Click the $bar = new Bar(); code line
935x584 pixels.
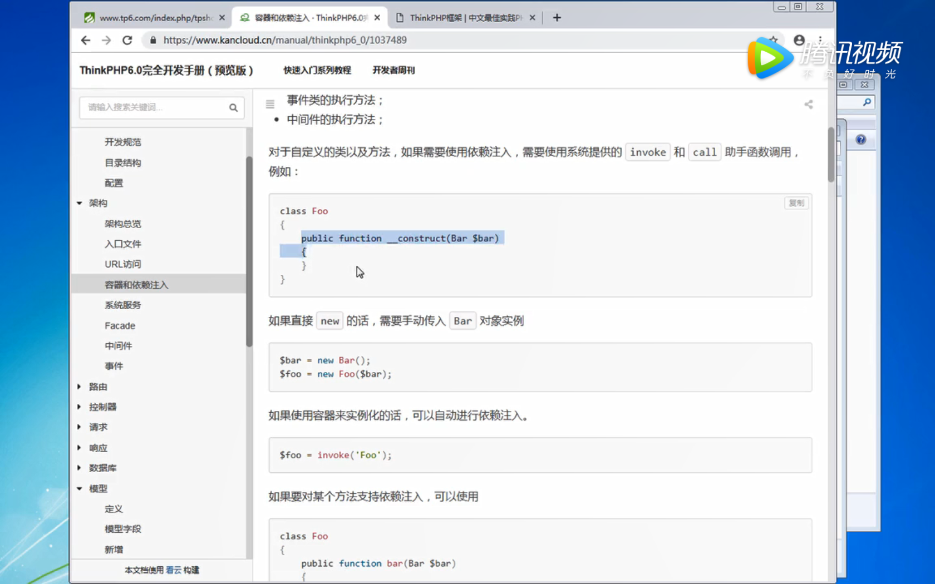click(324, 360)
